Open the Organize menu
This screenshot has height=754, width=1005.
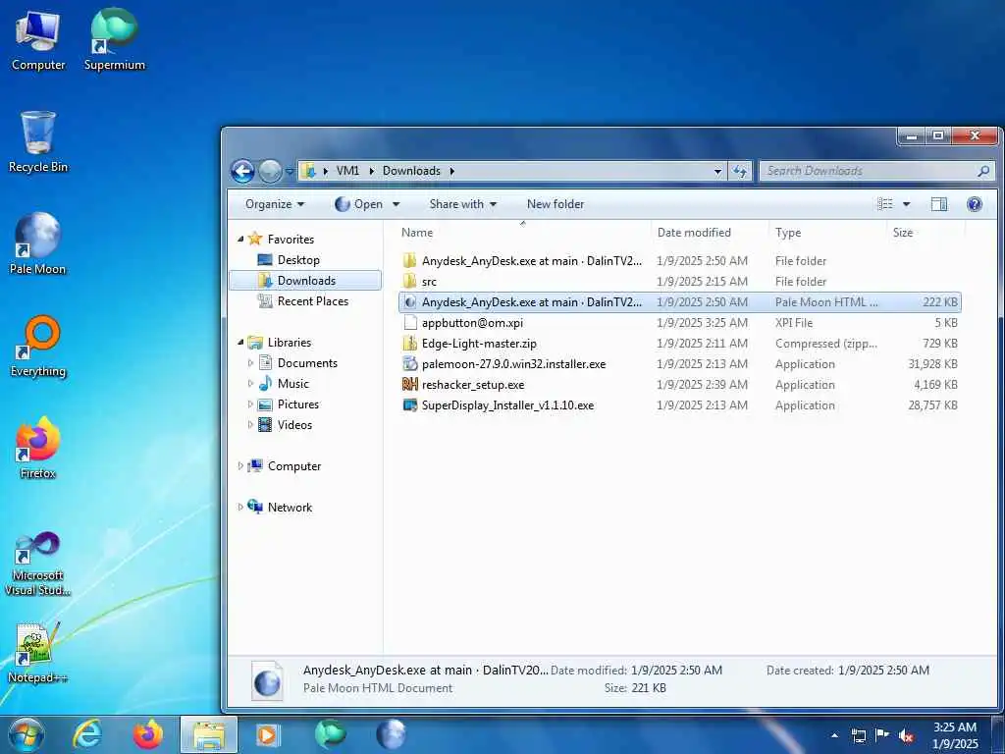coord(275,204)
